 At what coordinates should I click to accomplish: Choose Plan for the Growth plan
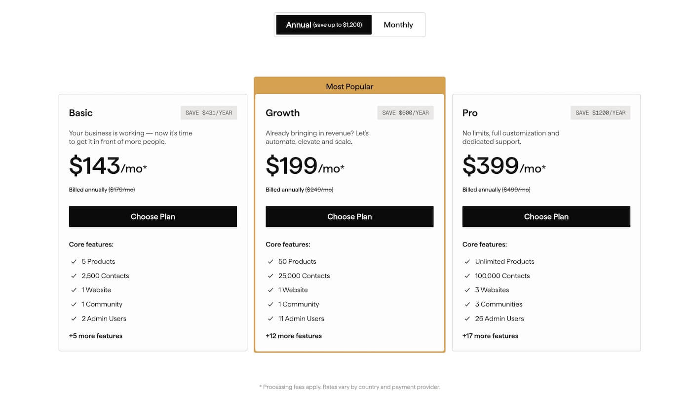click(349, 216)
